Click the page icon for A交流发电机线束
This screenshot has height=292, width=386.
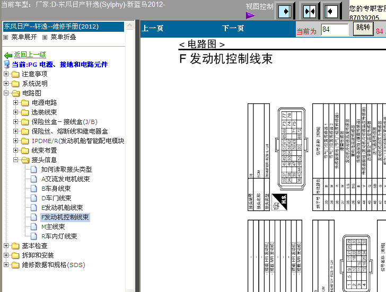34,179
